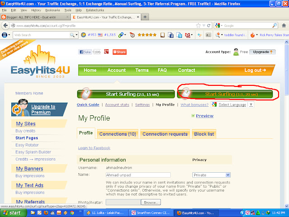Open new tab with plus button
Image resolution: width=289 pixels, height=217 pixels.
click(x=145, y=17)
